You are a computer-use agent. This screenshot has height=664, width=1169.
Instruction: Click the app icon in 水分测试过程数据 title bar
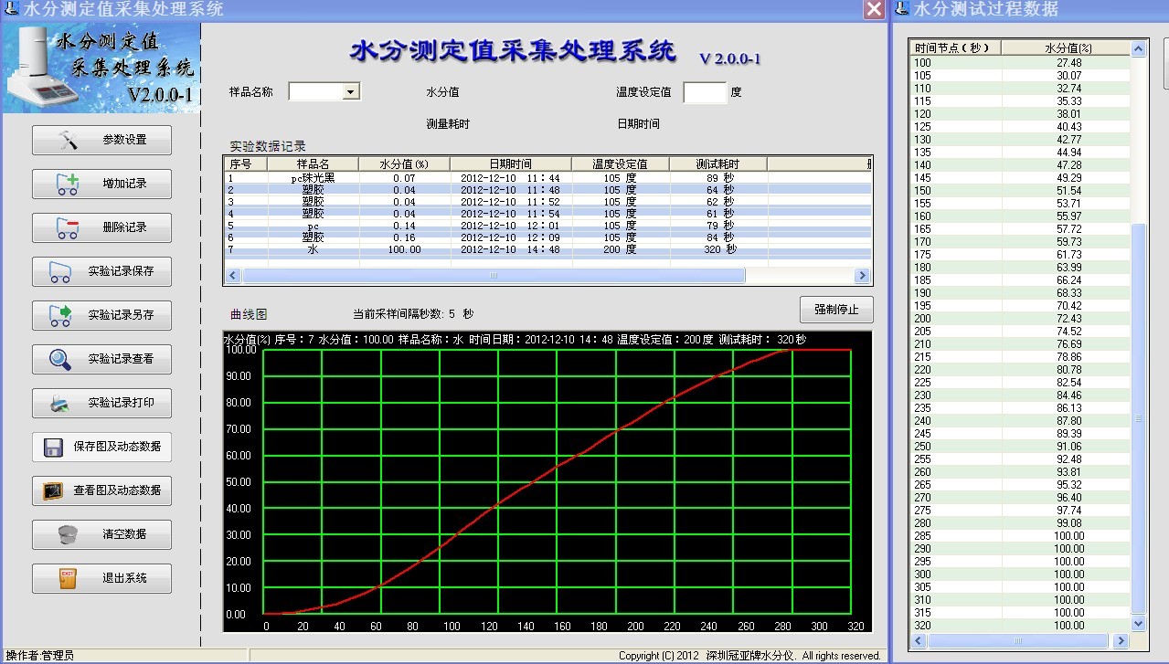click(902, 9)
